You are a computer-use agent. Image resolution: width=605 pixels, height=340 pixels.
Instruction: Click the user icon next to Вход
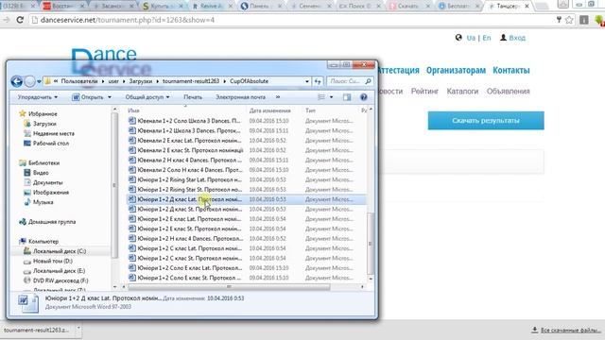point(503,38)
